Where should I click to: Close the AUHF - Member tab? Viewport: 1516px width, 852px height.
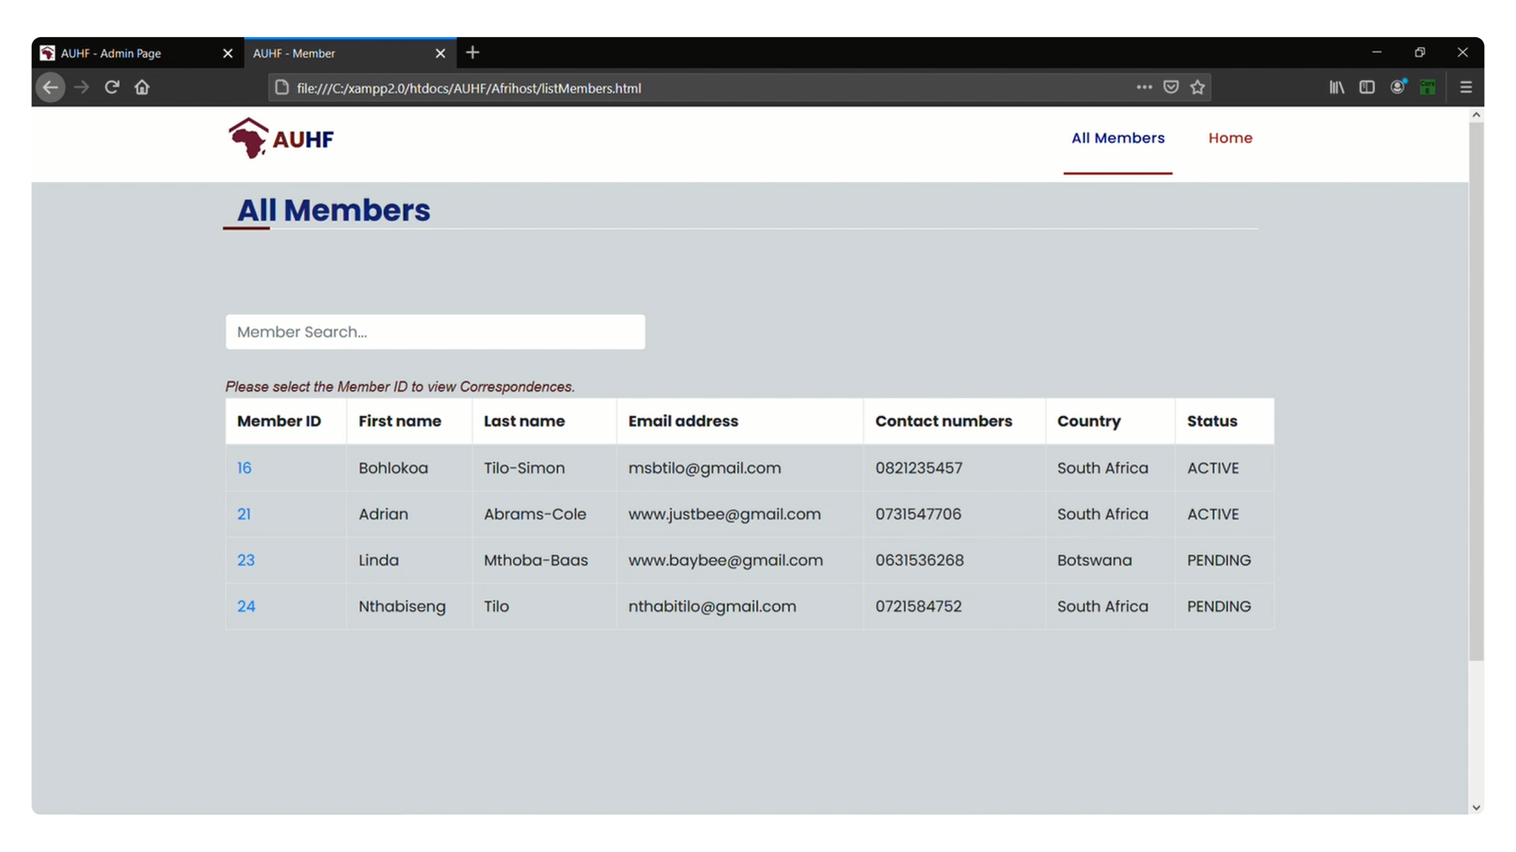tap(440, 54)
